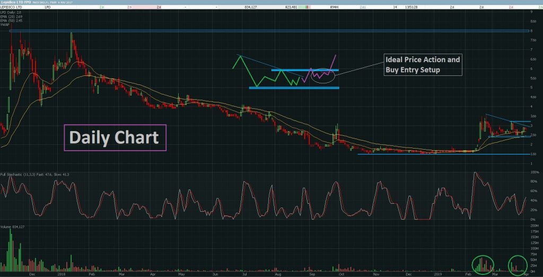Image resolution: width=543 pixels, height=277 pixels.
Task: Click the 100% stochastic axis label
Action: pyautogui.click(x=535, y=172)
